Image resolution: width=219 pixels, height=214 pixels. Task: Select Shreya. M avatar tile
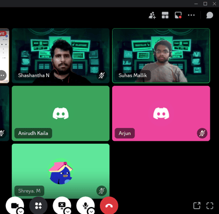click(61, 171)
